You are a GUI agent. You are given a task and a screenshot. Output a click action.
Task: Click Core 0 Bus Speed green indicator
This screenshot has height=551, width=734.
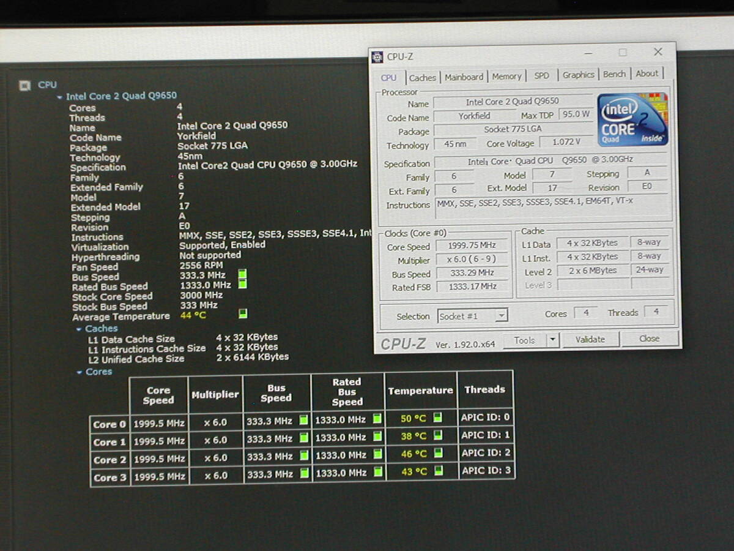point(303,421)
